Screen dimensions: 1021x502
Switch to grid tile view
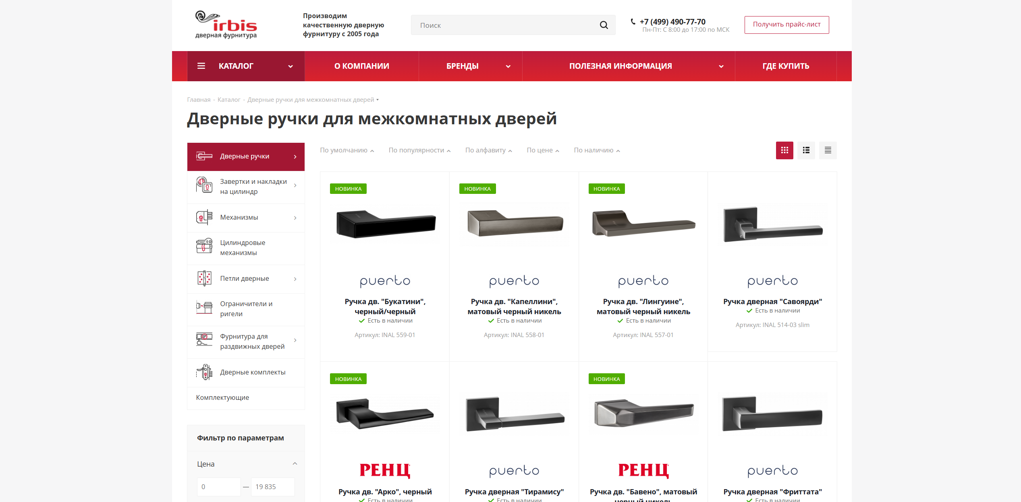pyautogui.click(x=784, y=150)
